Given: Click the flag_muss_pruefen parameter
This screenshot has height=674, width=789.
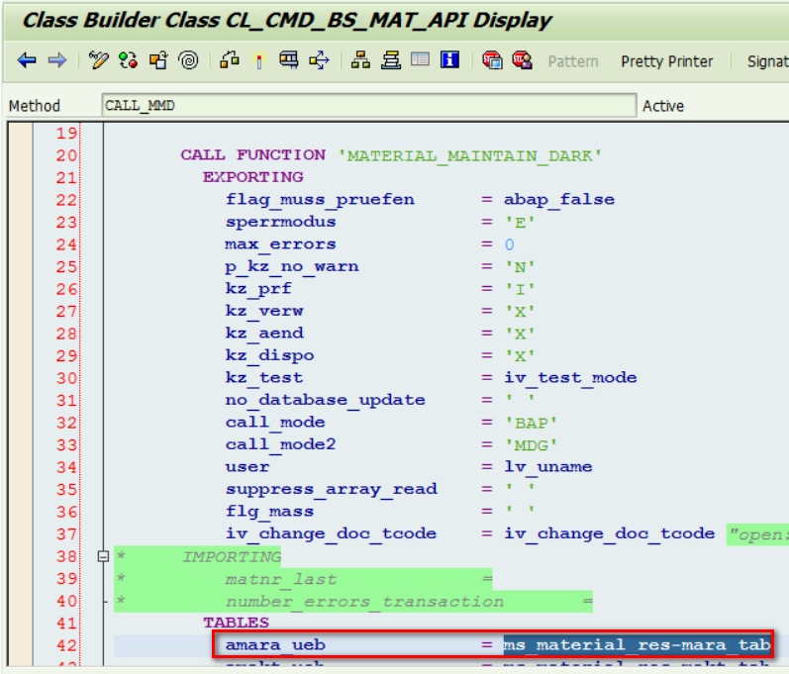Looking at the screenshot, I should pos(320,200).
